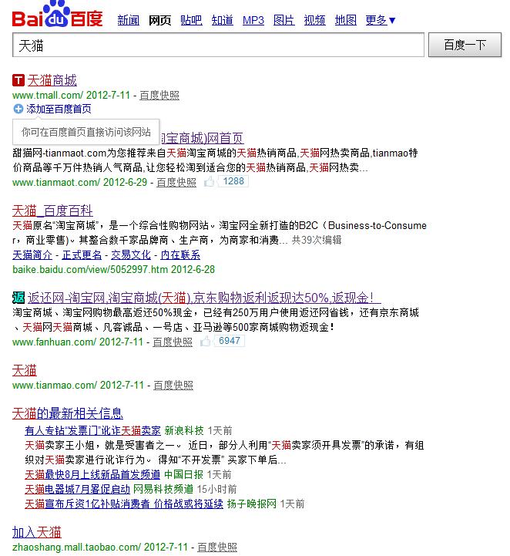The height and width of the screenshot is (556, 510).
Task: Go to the 图片 tab
Action: coord(284,21)
